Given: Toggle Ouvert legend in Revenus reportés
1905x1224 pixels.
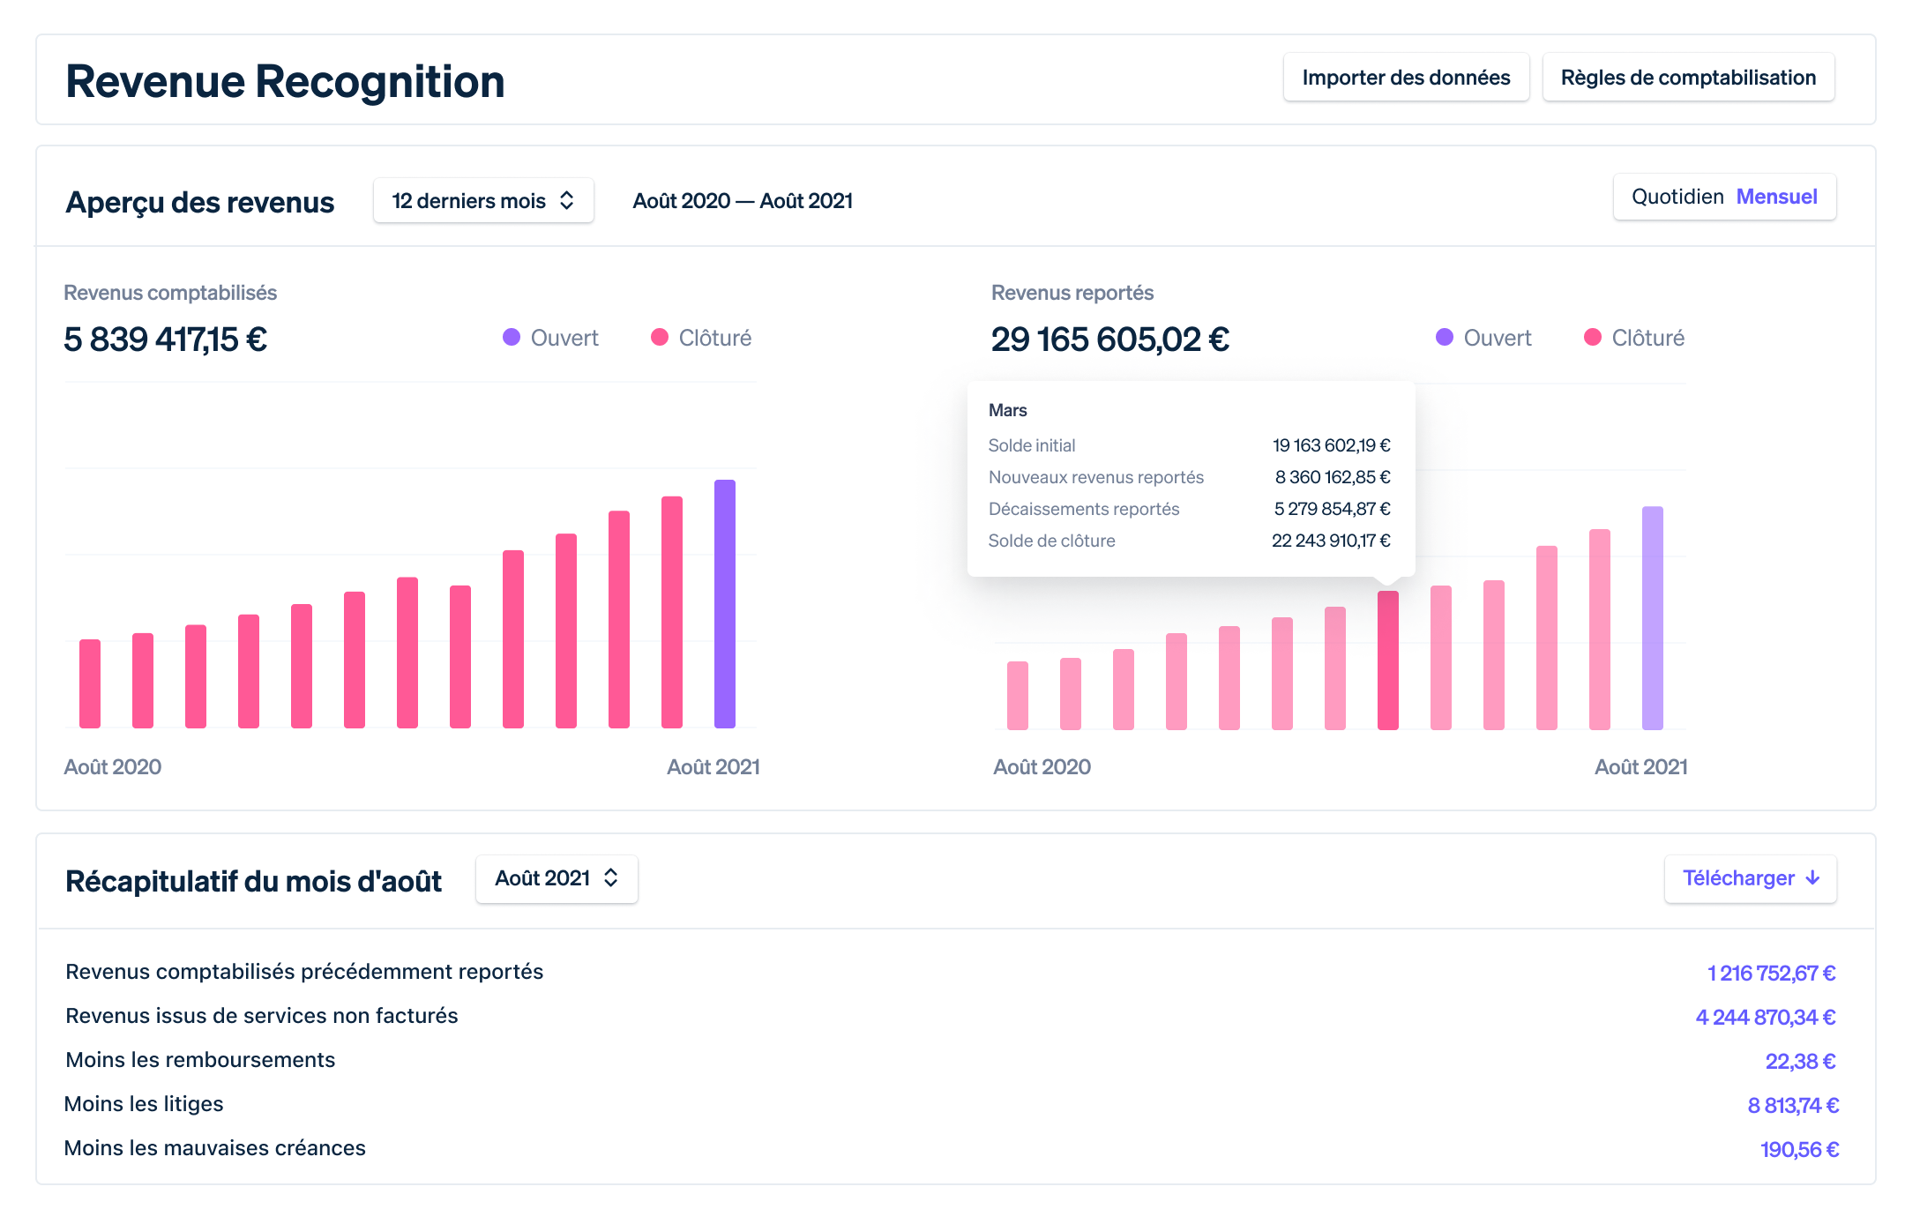Looking at the screenshot, I should pyautogui.click(x=1483, y=338).
